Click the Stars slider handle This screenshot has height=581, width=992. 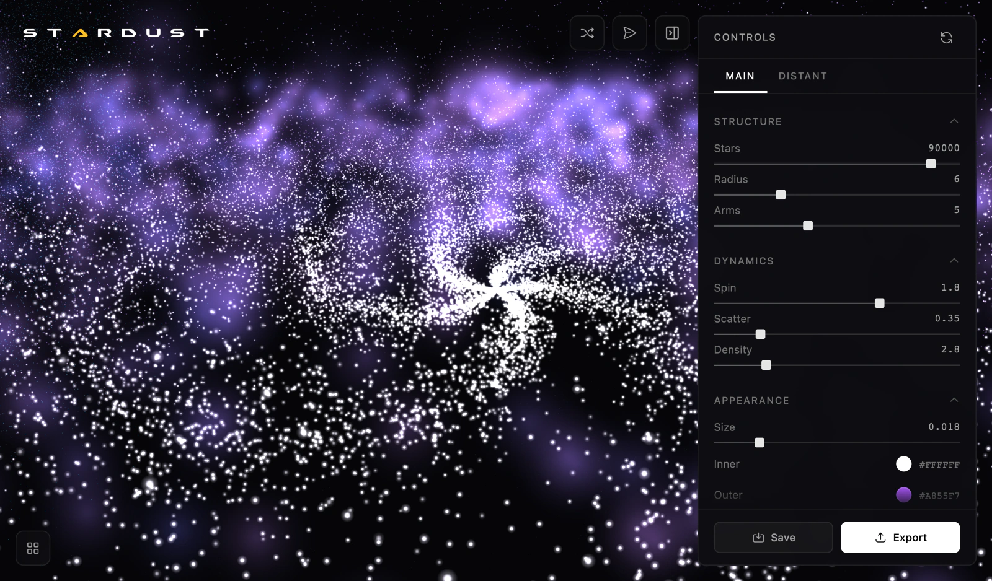pyautogui.click(x=931, y=164)
